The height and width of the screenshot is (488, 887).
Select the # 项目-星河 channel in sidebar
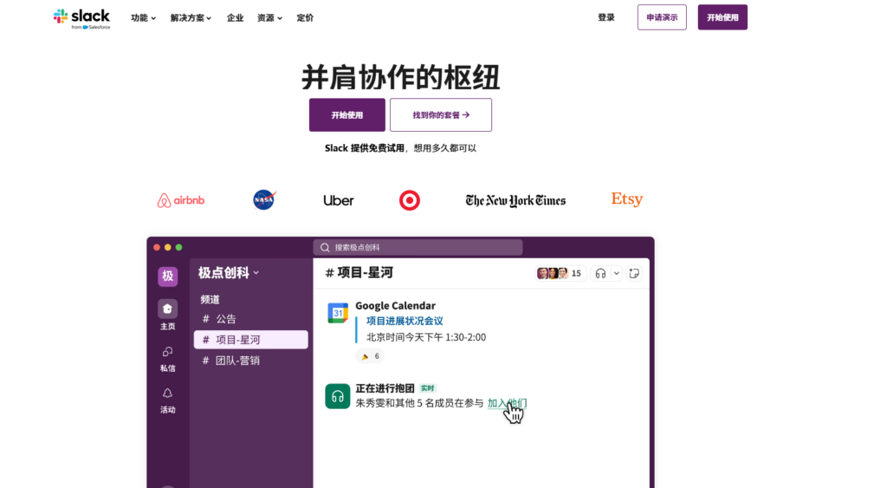(251, 340)
